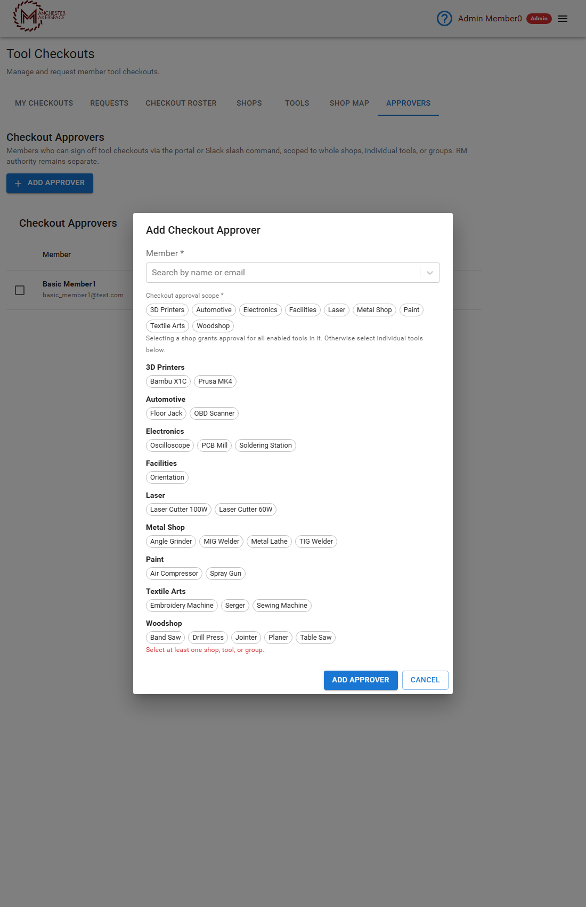The width and height of the screenshot is (586, 907).
Task: Toggle the Band Saw chip
Action: coord(165,638)
